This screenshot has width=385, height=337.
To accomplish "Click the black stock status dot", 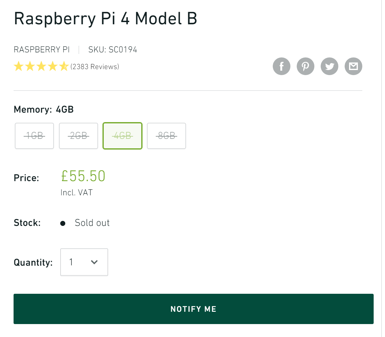I will (x=63, y=223).
